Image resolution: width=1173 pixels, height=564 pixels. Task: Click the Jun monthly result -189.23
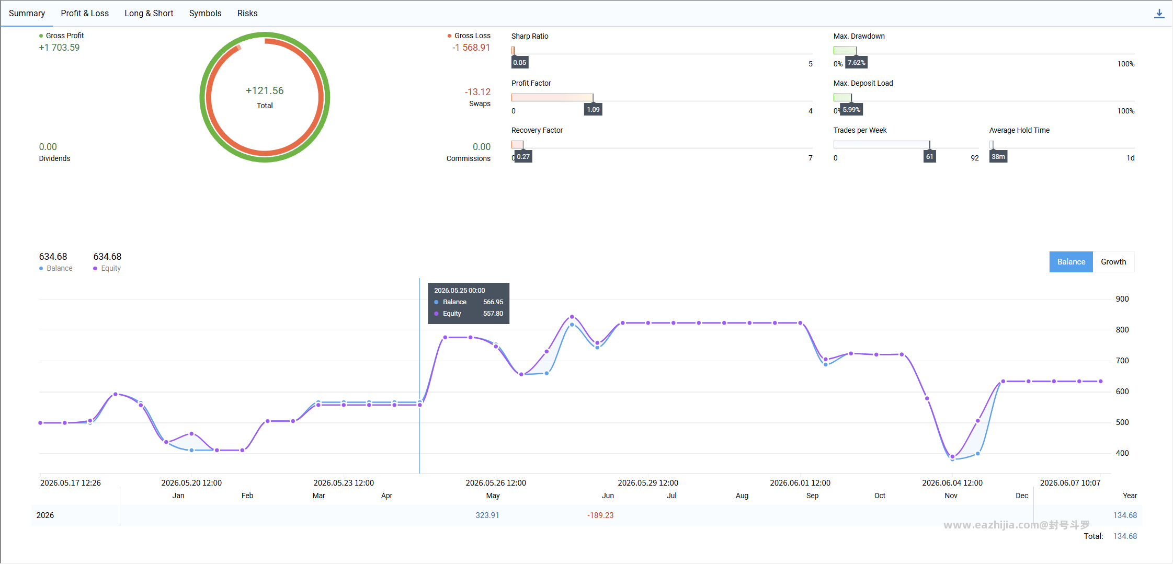600,515
